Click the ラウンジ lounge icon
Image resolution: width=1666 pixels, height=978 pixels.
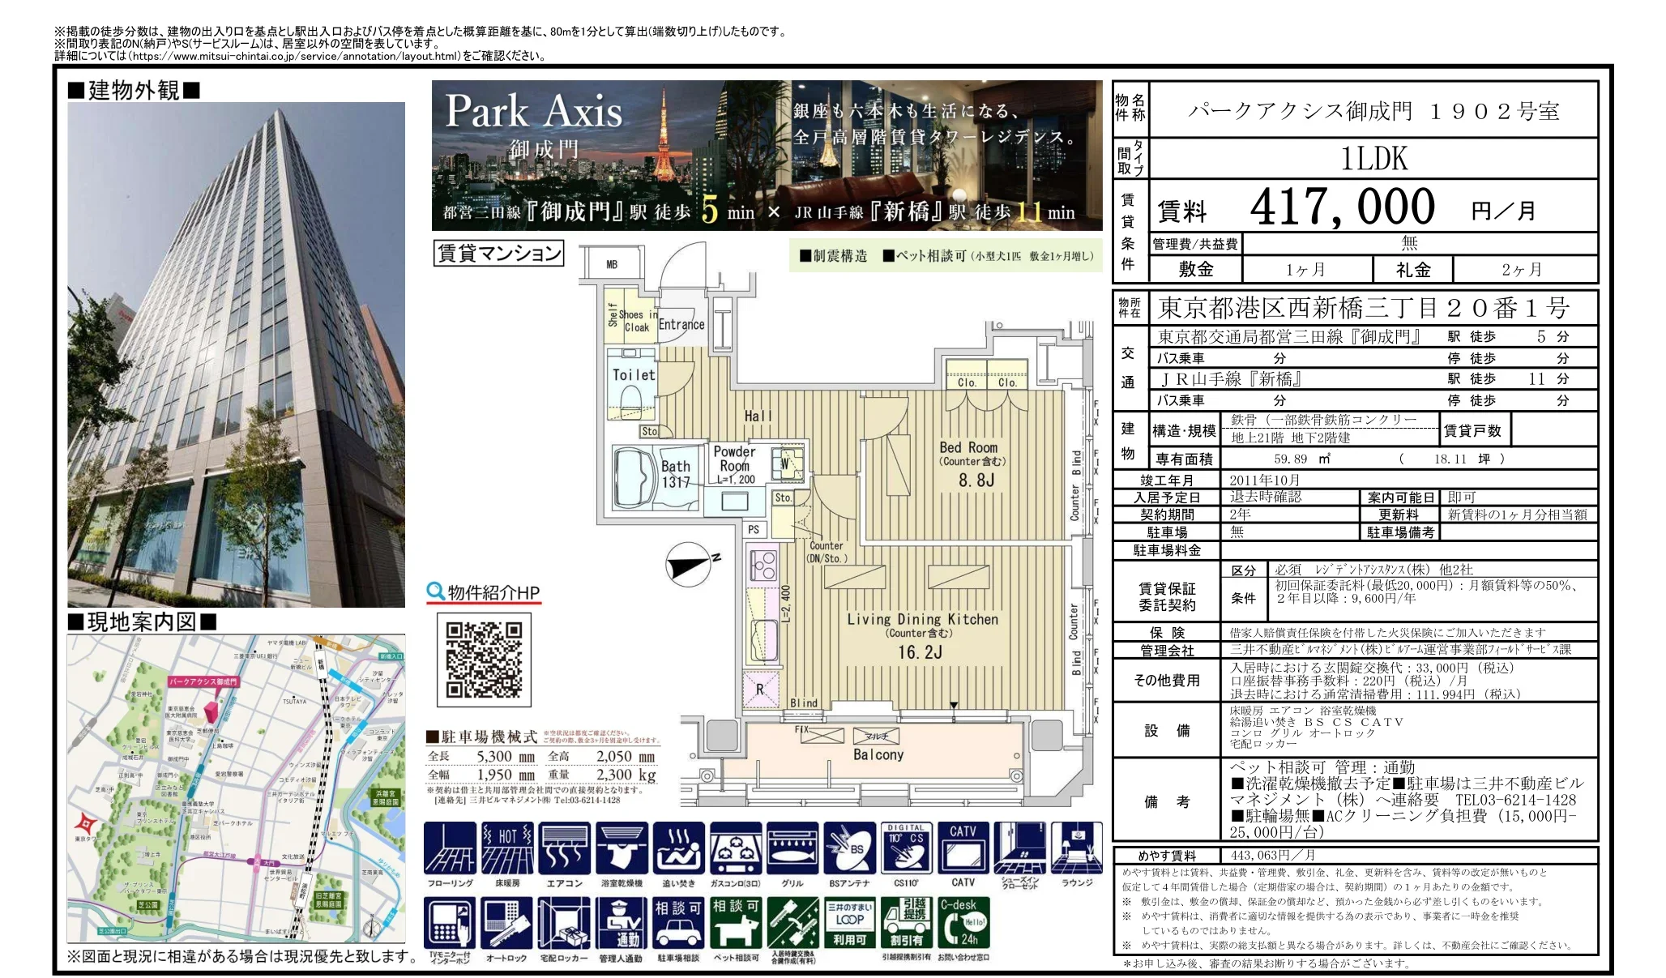tap(1077, 848)
